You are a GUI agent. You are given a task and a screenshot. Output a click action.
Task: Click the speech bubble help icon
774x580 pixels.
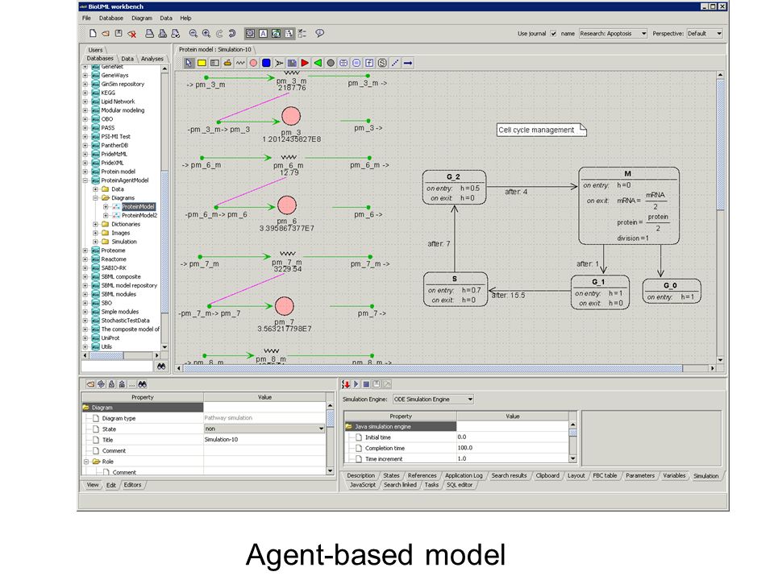click(x=320, y=33)
